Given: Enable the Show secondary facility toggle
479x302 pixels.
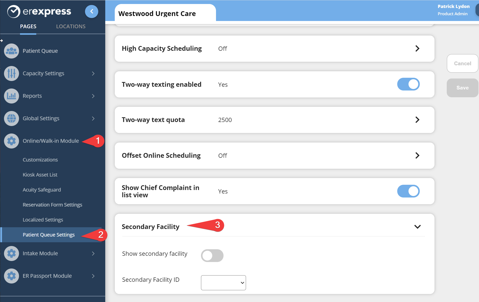Looking at the screenshot, I should tap(212, 255).
